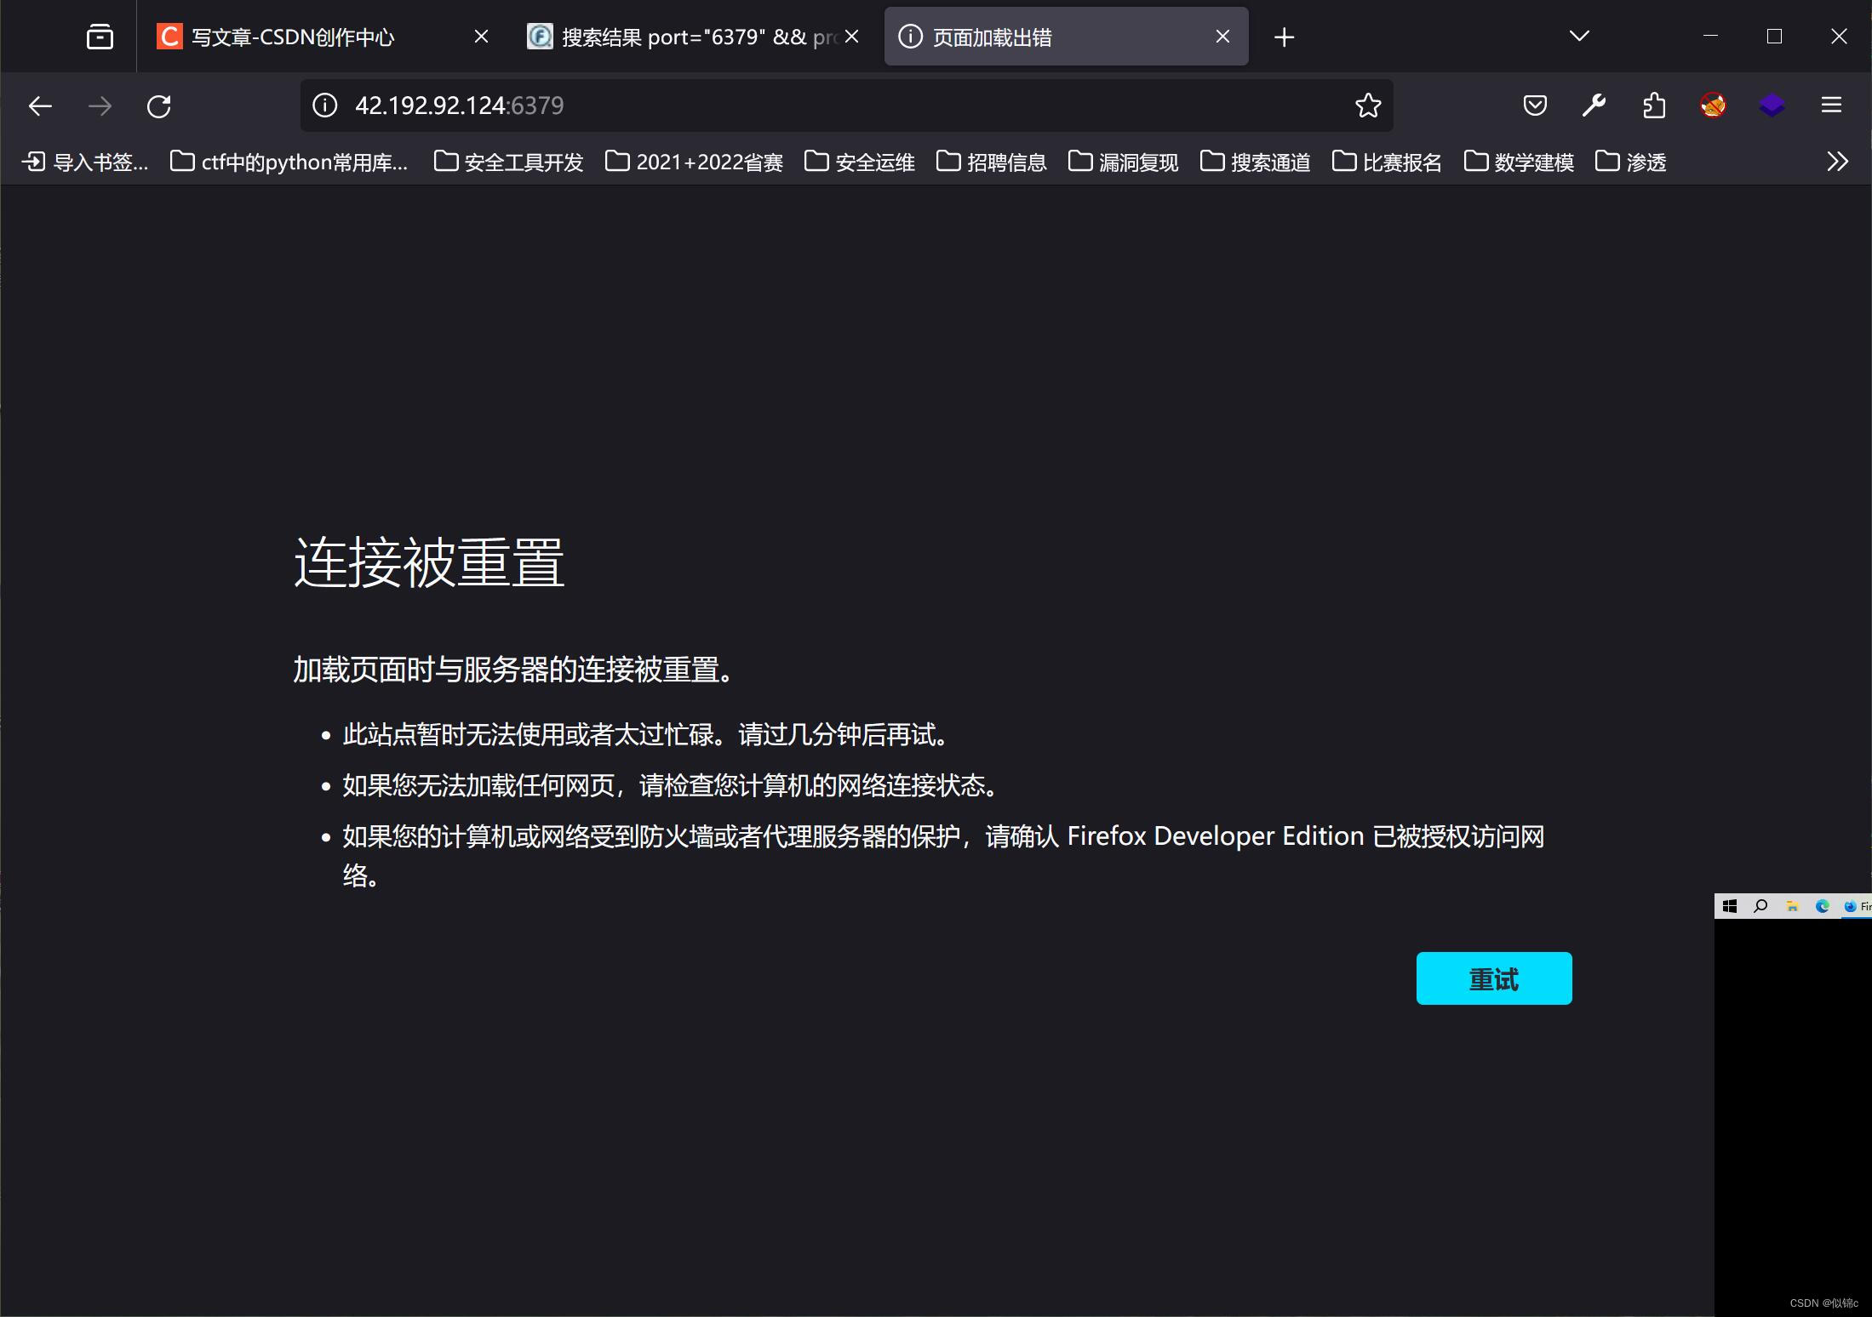The image size is (1872, 1317).
Task: Open the Firefox View icon
Action: [100, 37]
